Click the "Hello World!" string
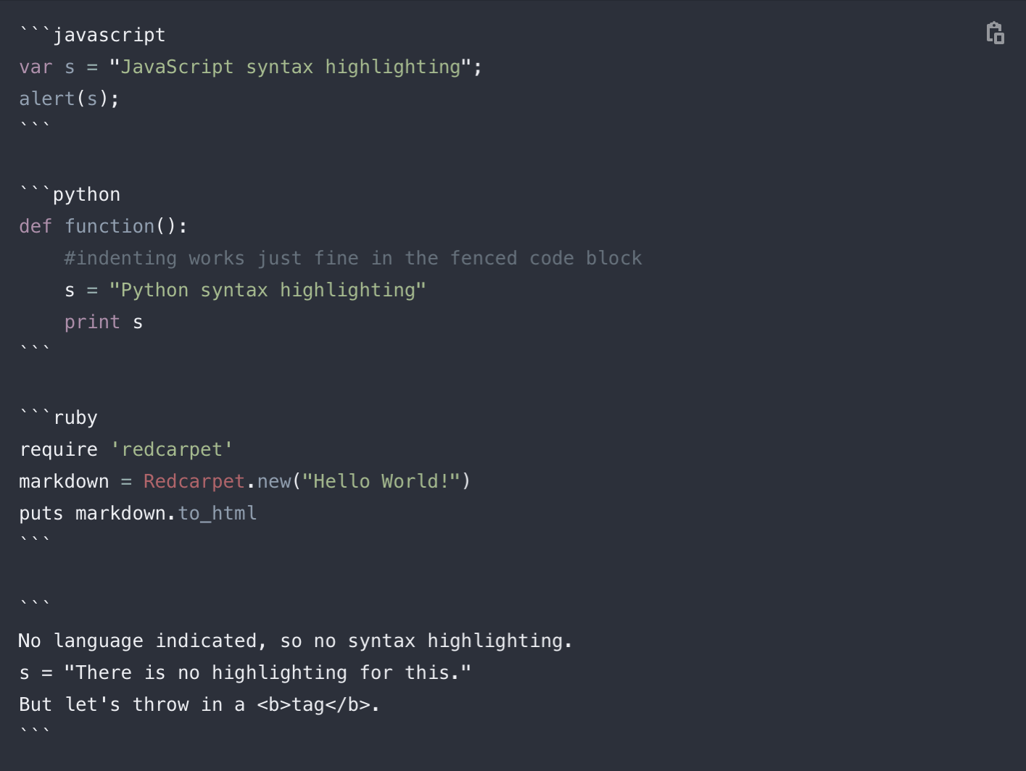Screen dimensions: 1026x771 381,481
